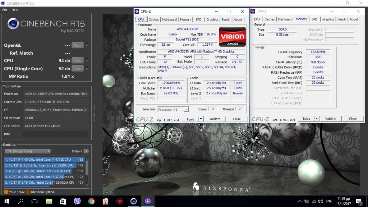Click DRAM Frequency value 672.8 MHz
Viewport: 368px width, 207px height.
coord(318,52)
